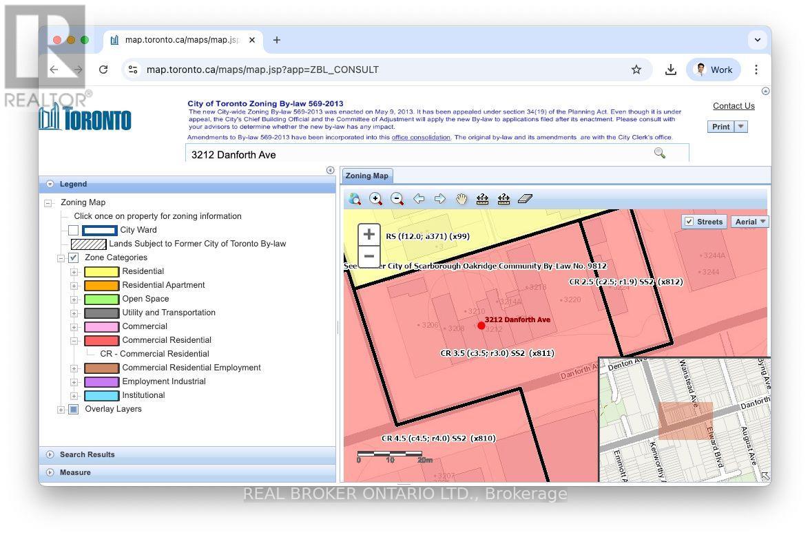Screen dimensions: 810x537
Task: Select the zoom in magnifier tool
Action: (375, 199)
